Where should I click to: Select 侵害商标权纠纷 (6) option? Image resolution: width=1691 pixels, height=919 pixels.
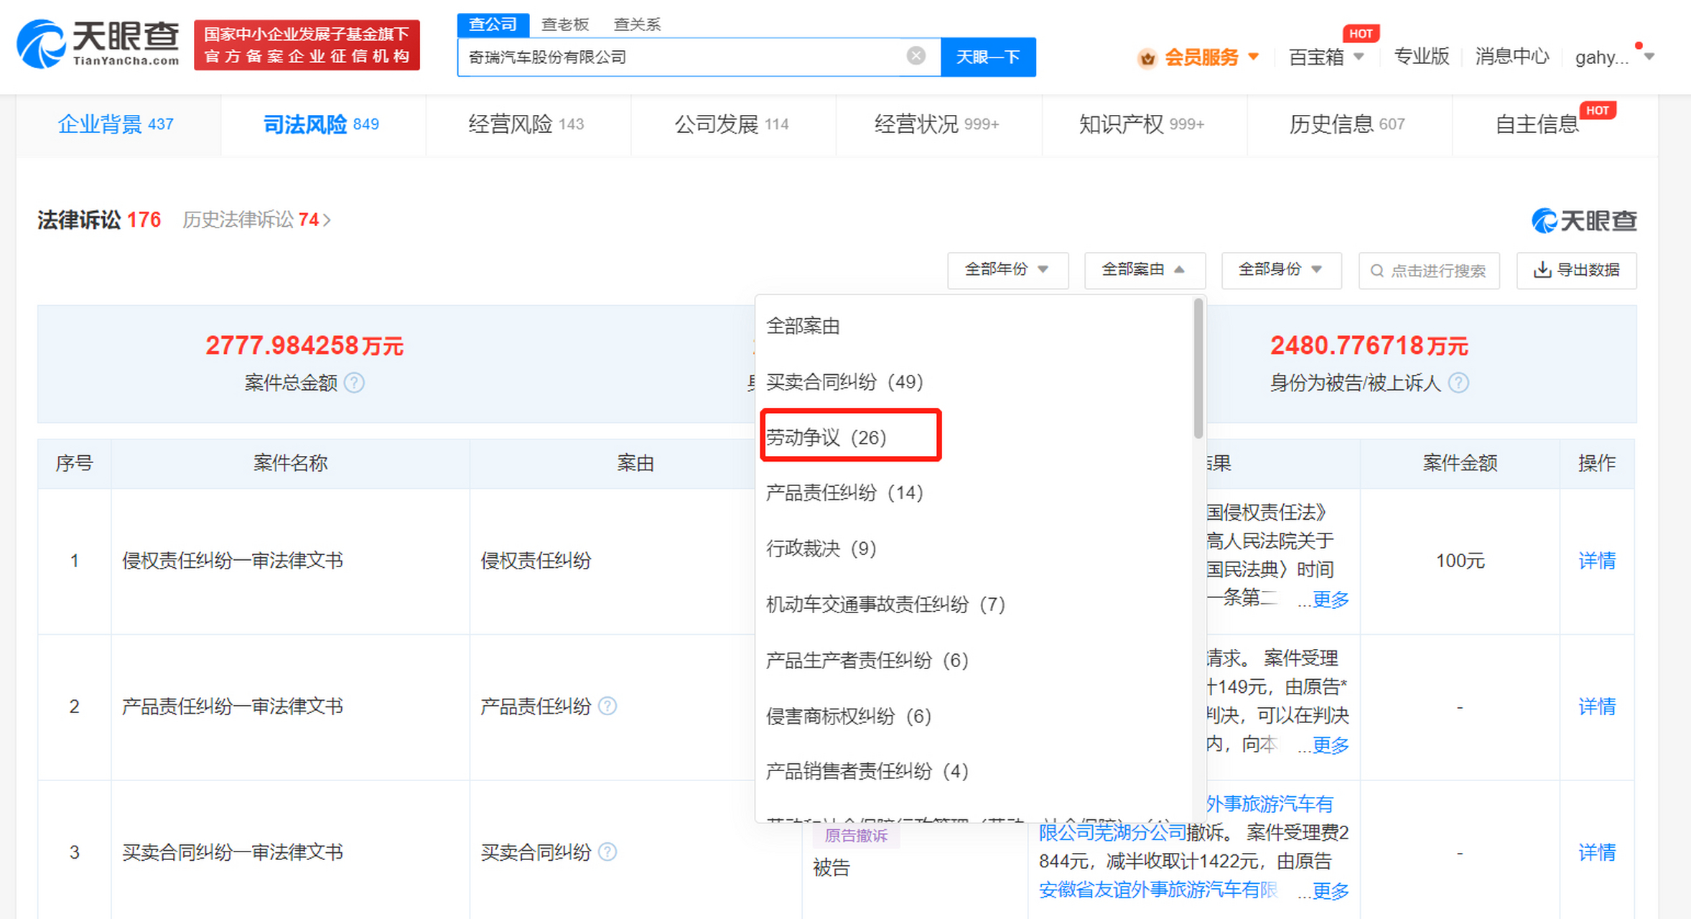849,716
